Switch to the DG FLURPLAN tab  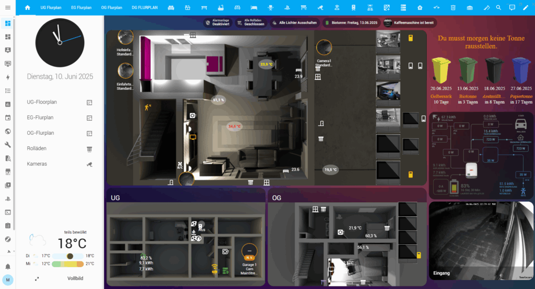pos(145,7)
